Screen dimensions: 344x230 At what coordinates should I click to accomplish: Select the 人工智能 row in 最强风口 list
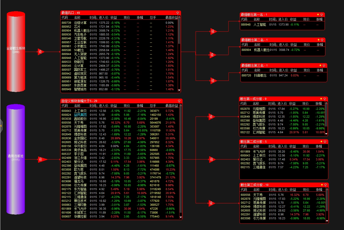(x=120, y=58)
